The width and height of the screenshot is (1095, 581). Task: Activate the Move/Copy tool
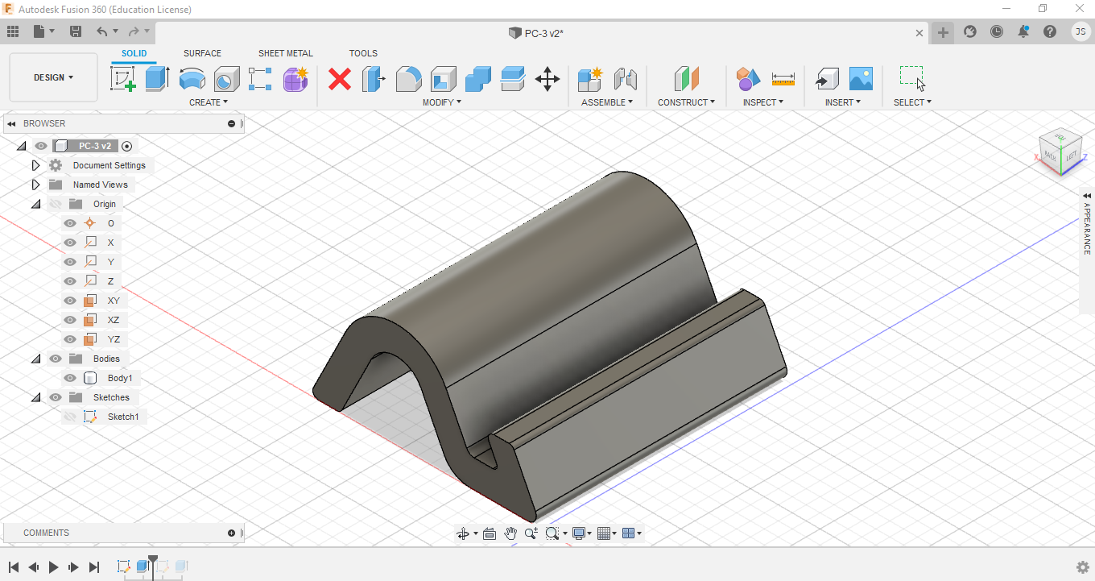pyautogui.click(x=547, y=79)
